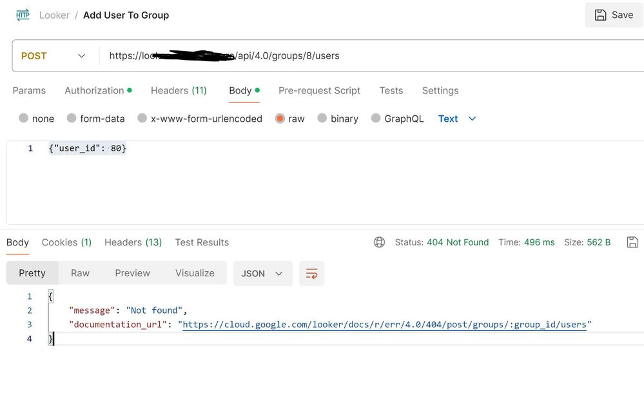Click the 496 ms response time
The image size is (644, 420).
tap(539, 242)
